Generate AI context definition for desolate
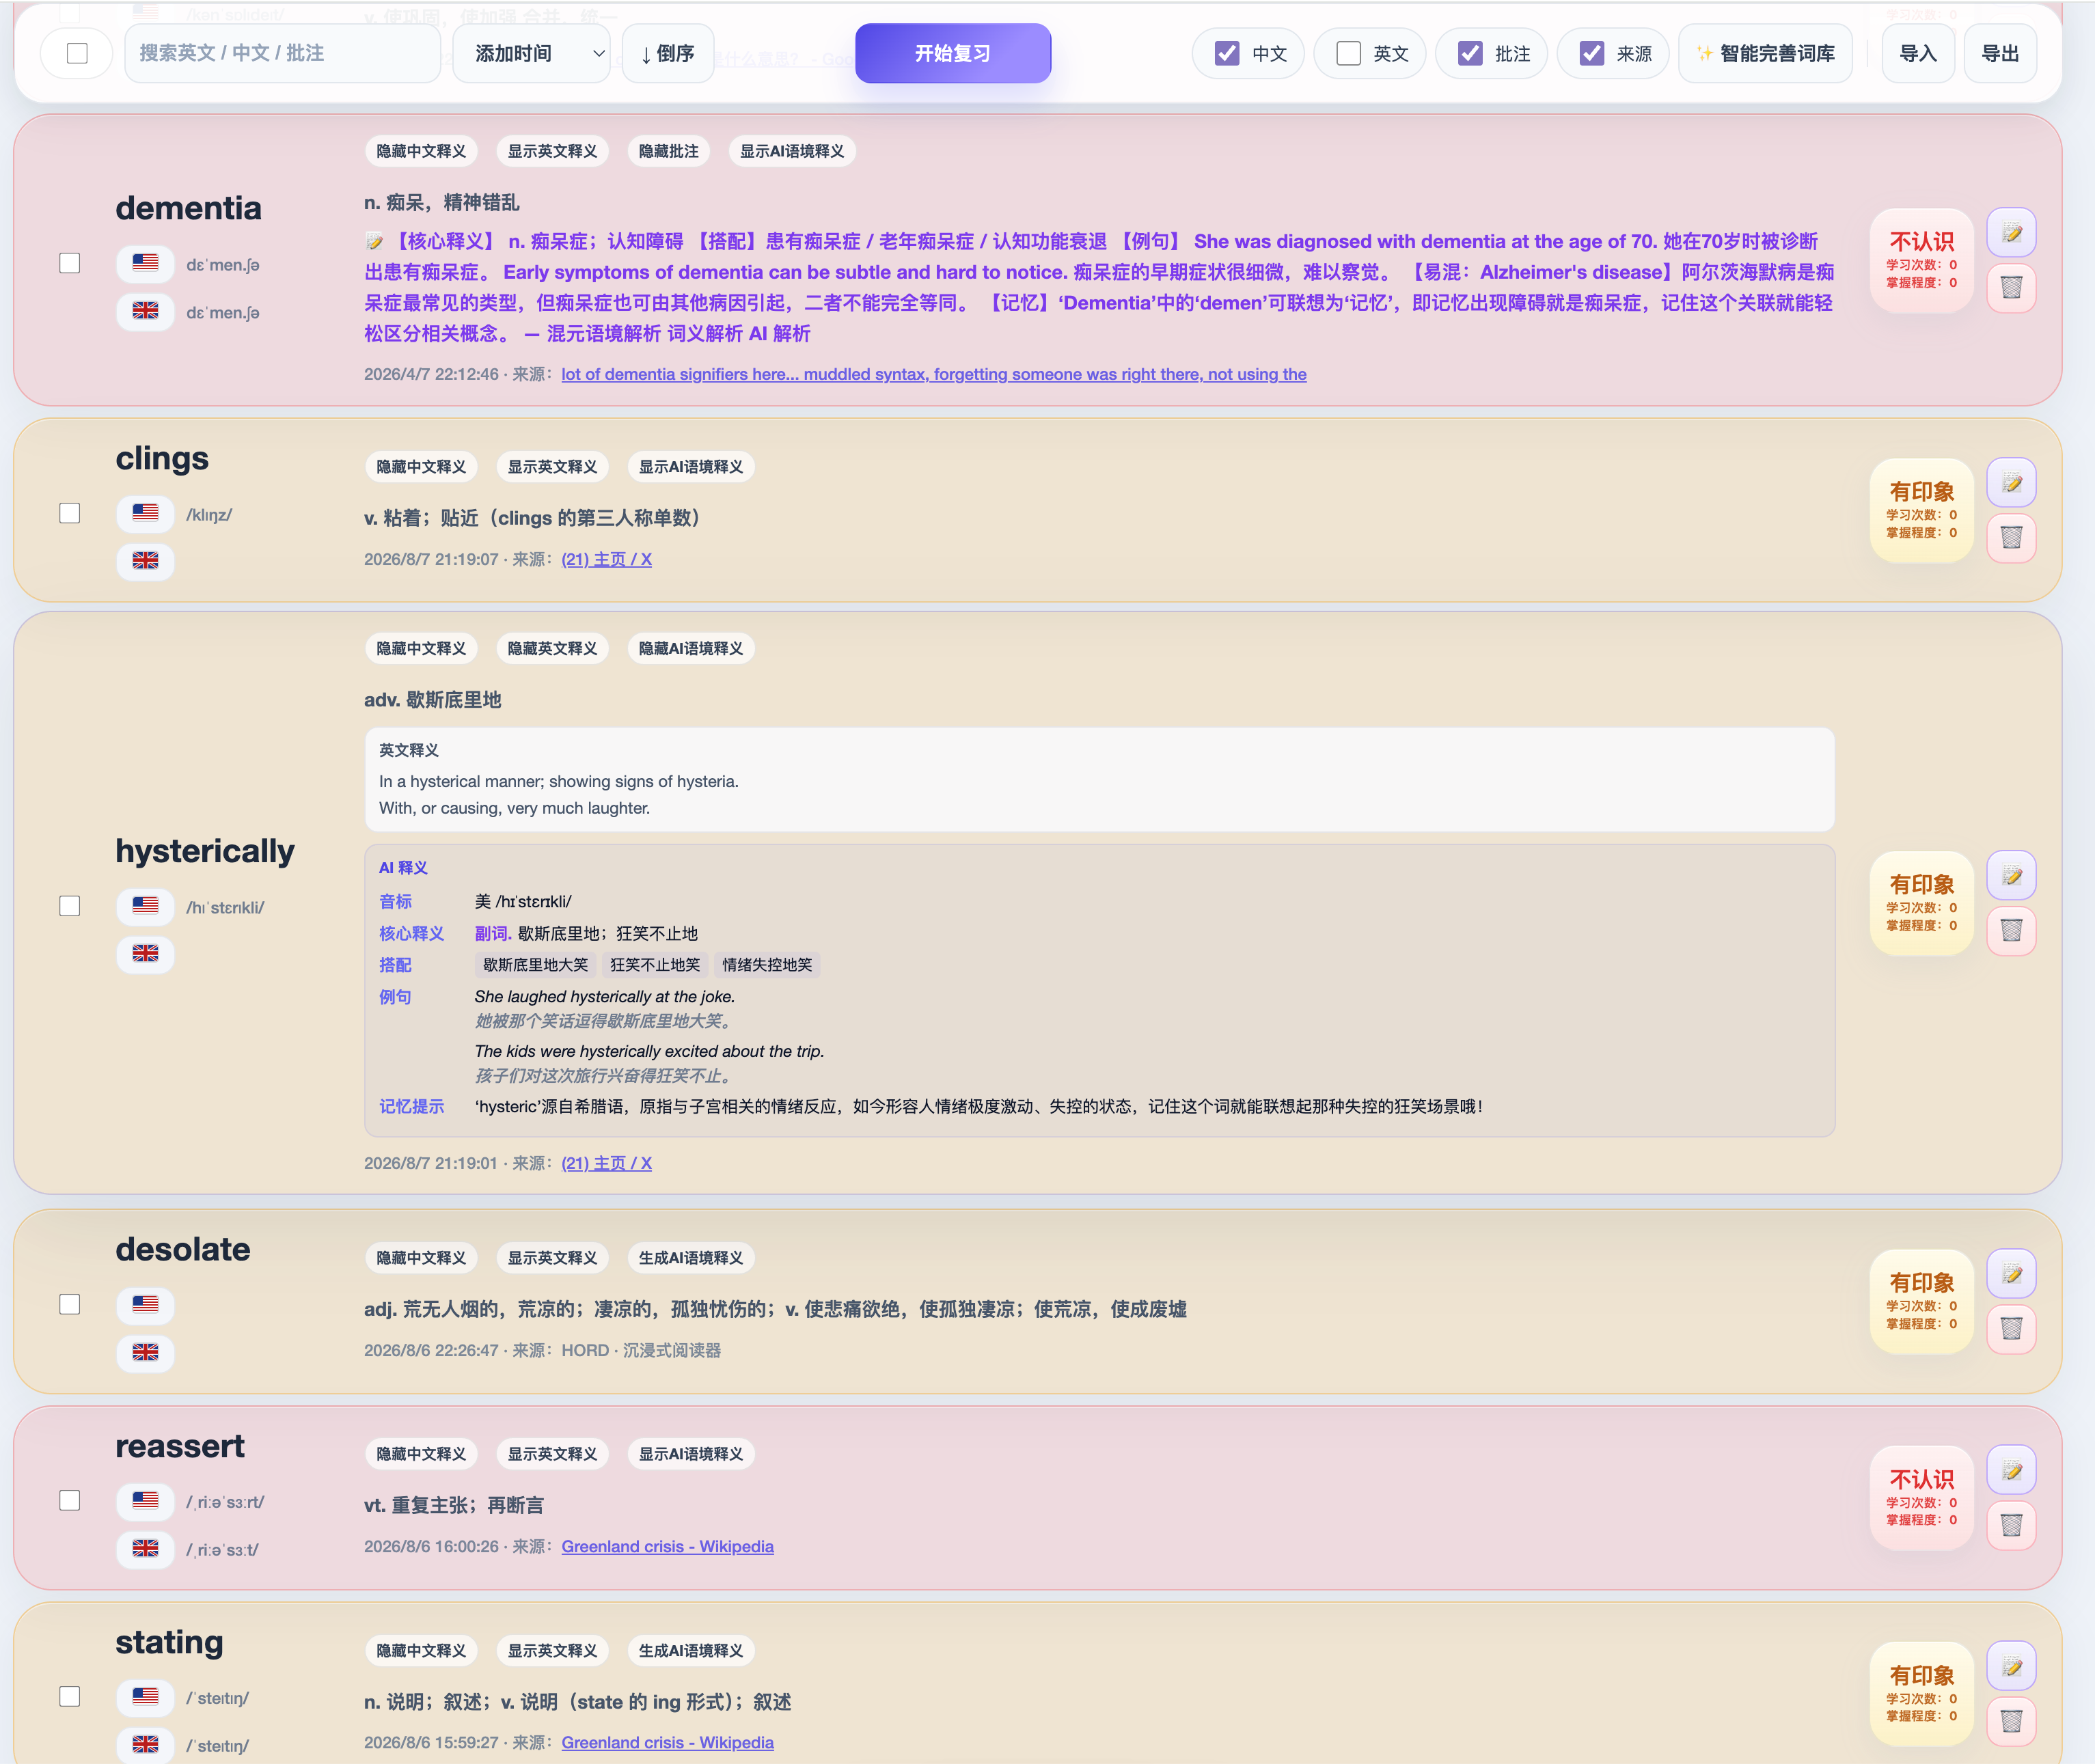 pos(691,1258)
